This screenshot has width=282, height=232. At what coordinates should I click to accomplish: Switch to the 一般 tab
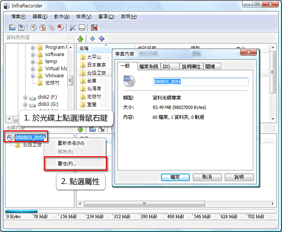point(127,66)
